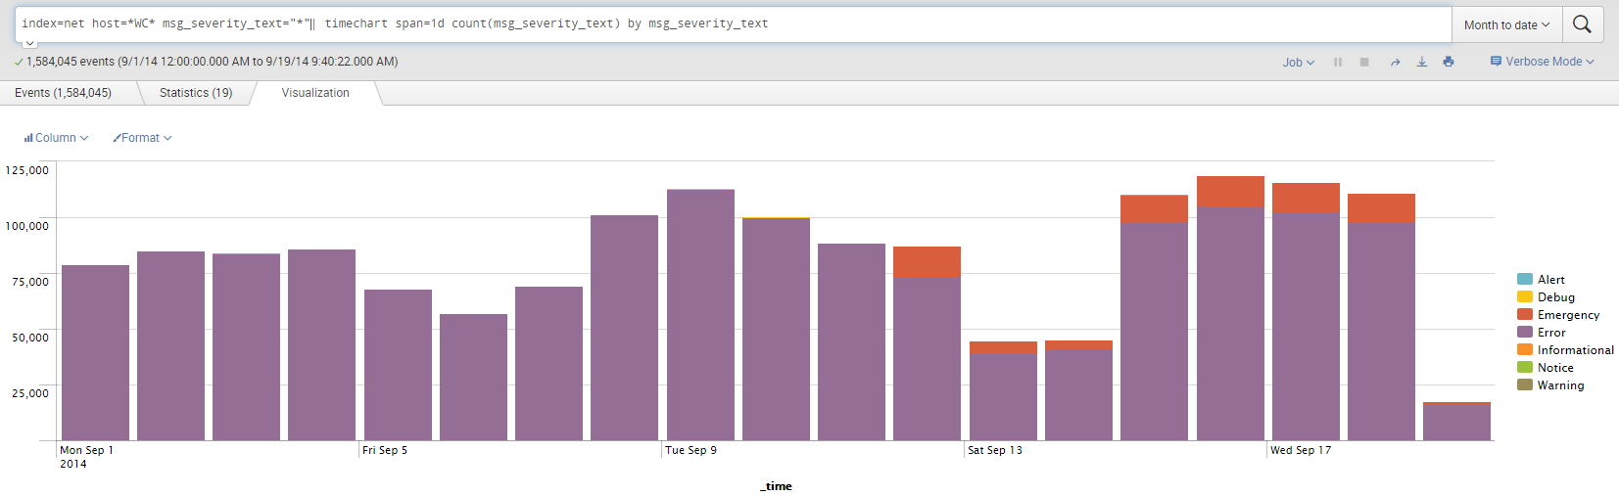Pause the running search job
Screen dimensions: 1619x497
[x=1338, y=62]
